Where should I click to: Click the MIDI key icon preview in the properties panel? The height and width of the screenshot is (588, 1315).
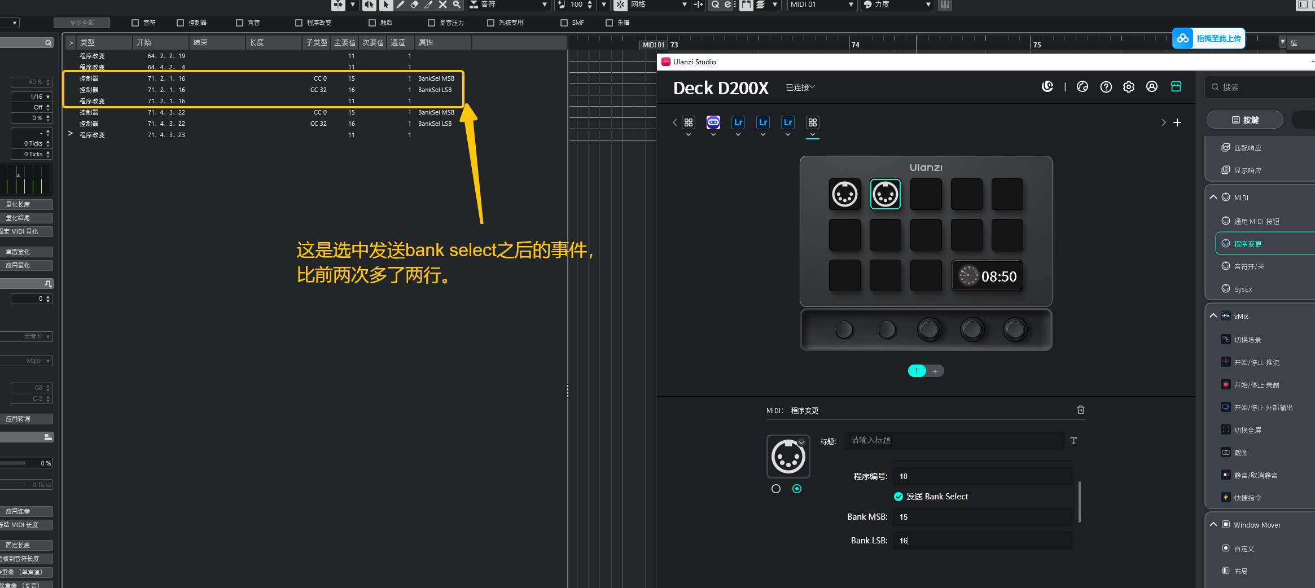[788, 457]
